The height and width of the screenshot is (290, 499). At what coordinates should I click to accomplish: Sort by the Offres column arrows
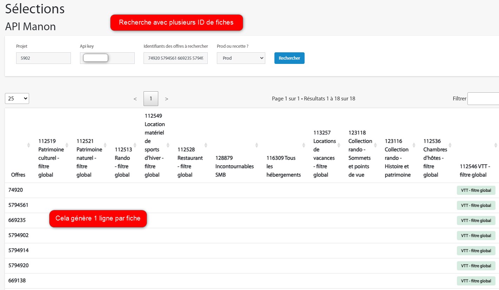[x=28, y=145]
